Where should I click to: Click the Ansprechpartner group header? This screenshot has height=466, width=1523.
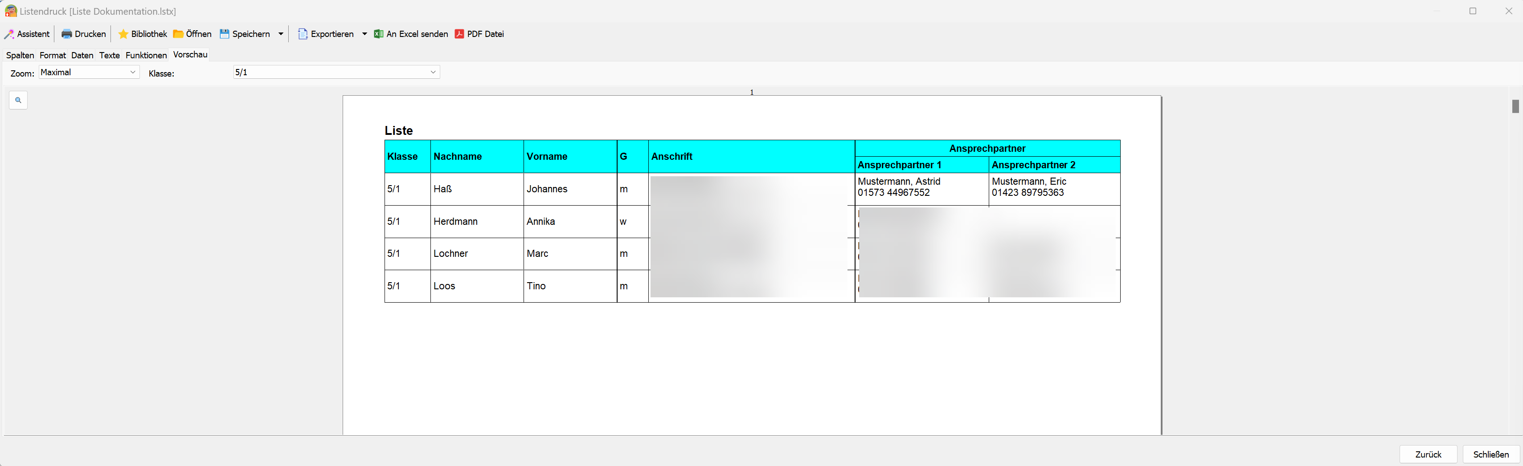coord(987,148)
